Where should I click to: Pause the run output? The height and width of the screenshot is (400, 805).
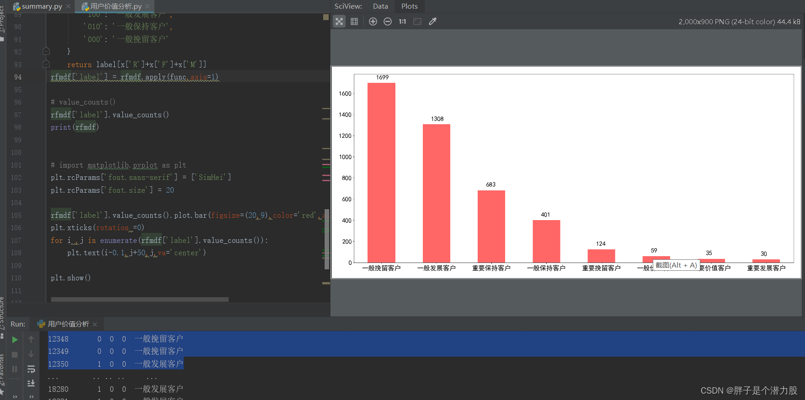pyautogui.click(x=15, y=369)
